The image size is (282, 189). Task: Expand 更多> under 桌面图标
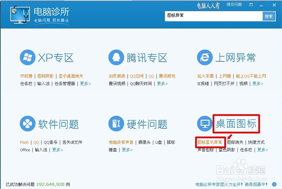point(262,150)
